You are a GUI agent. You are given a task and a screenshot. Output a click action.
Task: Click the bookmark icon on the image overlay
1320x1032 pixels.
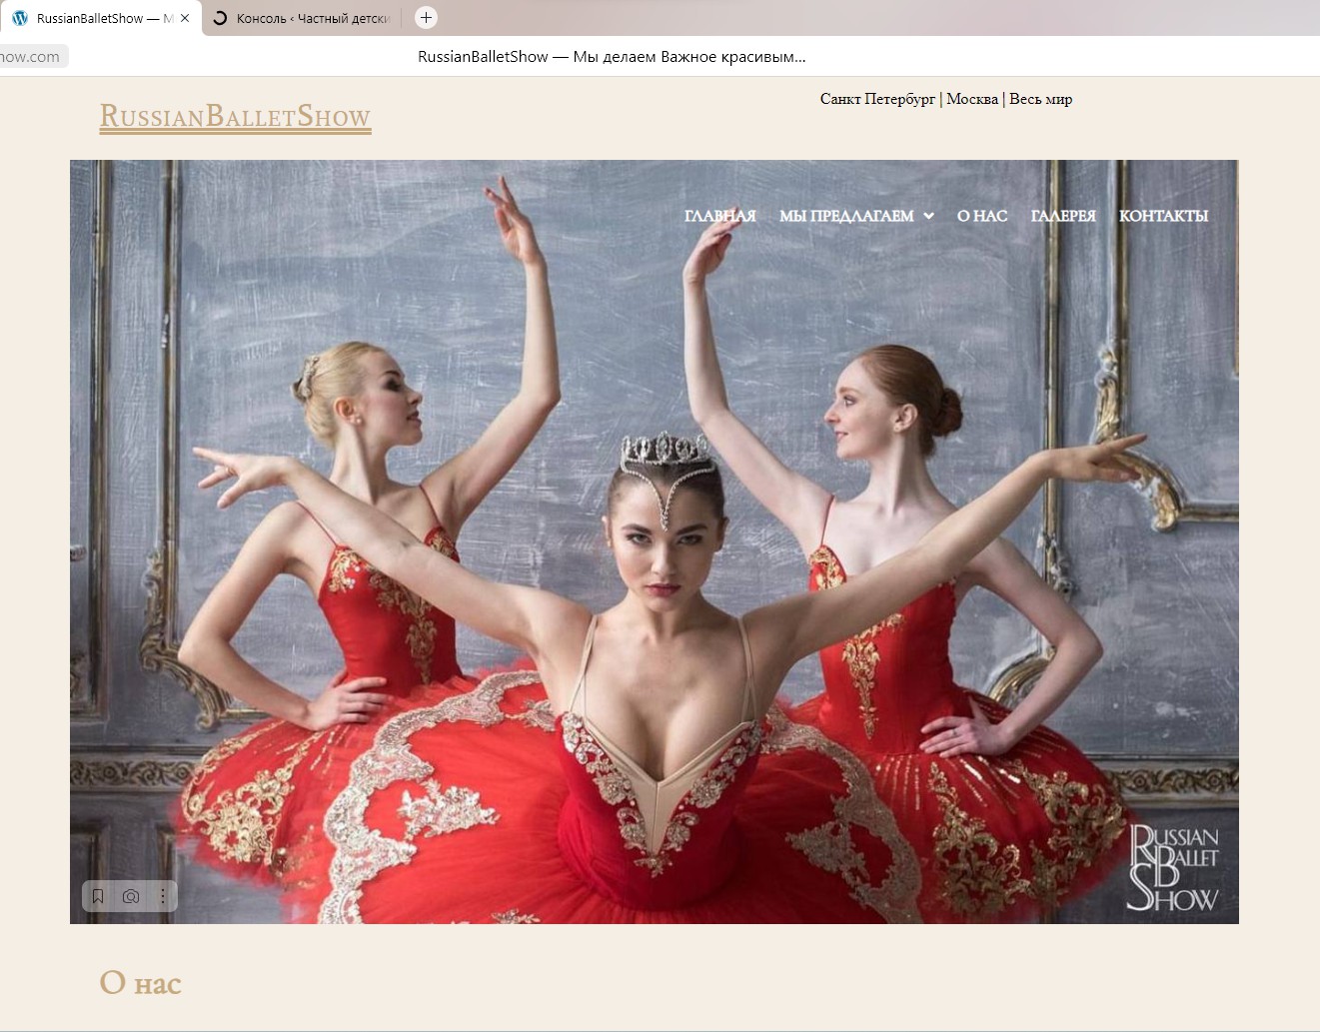(x=98, y=896)
